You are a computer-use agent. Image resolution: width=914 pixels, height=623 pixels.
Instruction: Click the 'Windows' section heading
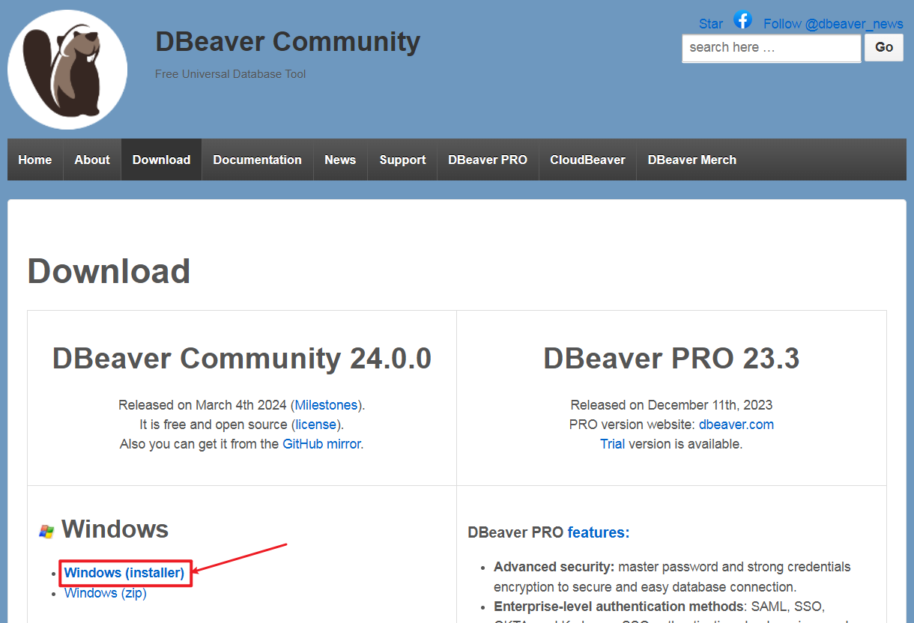(115, 529)
